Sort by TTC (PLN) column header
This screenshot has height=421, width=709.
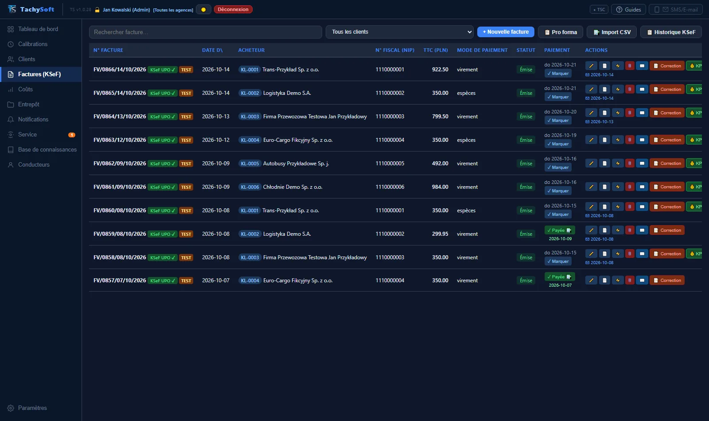tap(436, 50)
